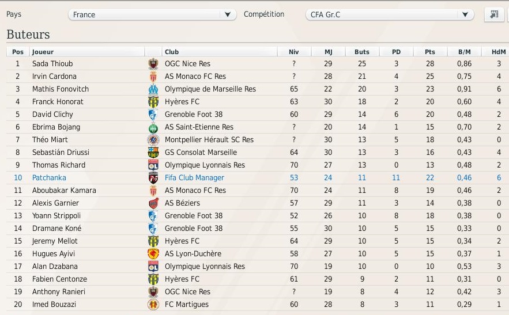This screenshot has width=509, height=315.
Task: Select the Imed Bouzazi table row
Action: 258,304
